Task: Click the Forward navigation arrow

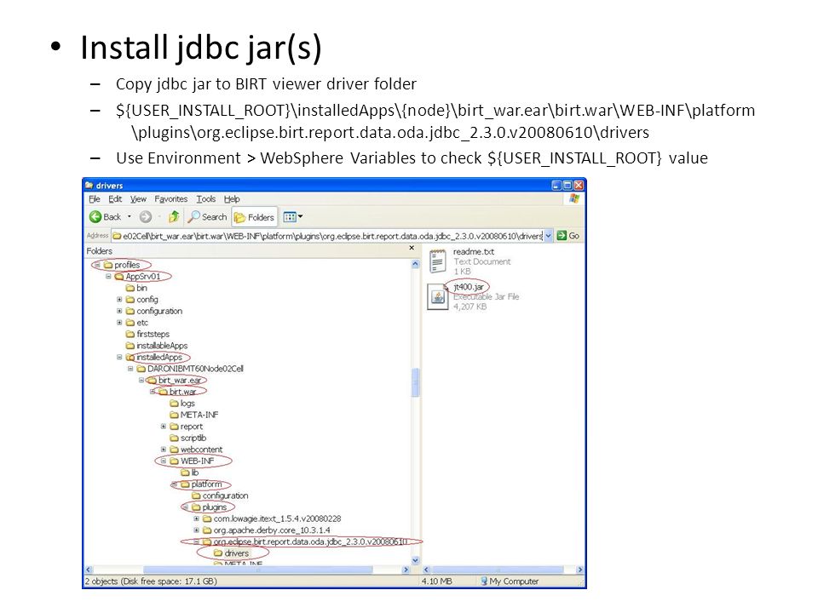Action: coord(146,217)
